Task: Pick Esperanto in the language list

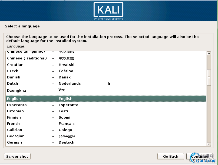Action: pyautogui.click(x=17, y=105)
